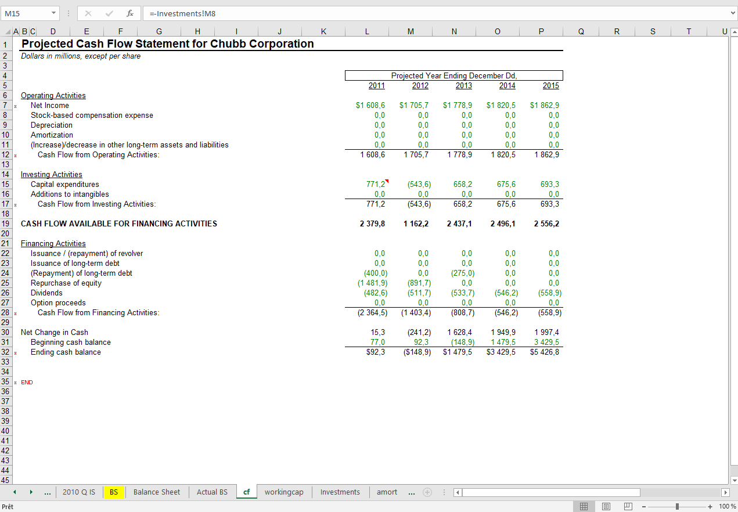Select the 2015 Net Income cell $1 862,9
This screenshot has width=738, height=512.
[541, 105]
